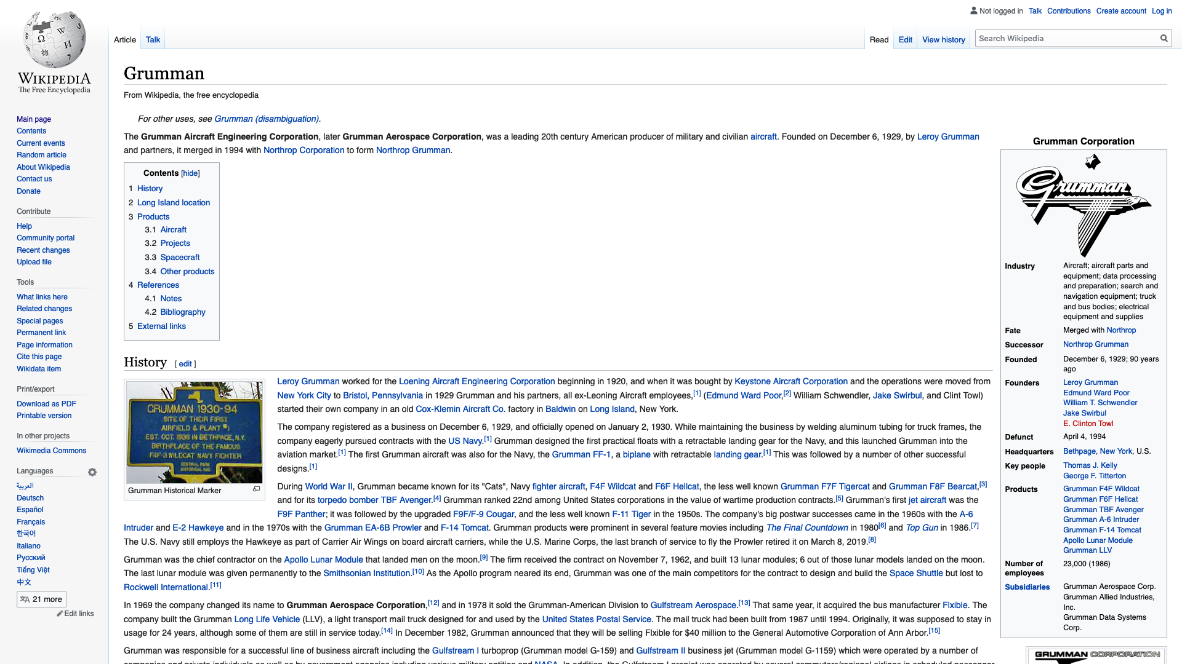Click Log in link
This screenshot has height=664, width=1182.
point(1162,11)
